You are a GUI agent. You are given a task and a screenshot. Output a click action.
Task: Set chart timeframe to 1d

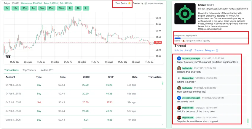(x=86, y=8)
